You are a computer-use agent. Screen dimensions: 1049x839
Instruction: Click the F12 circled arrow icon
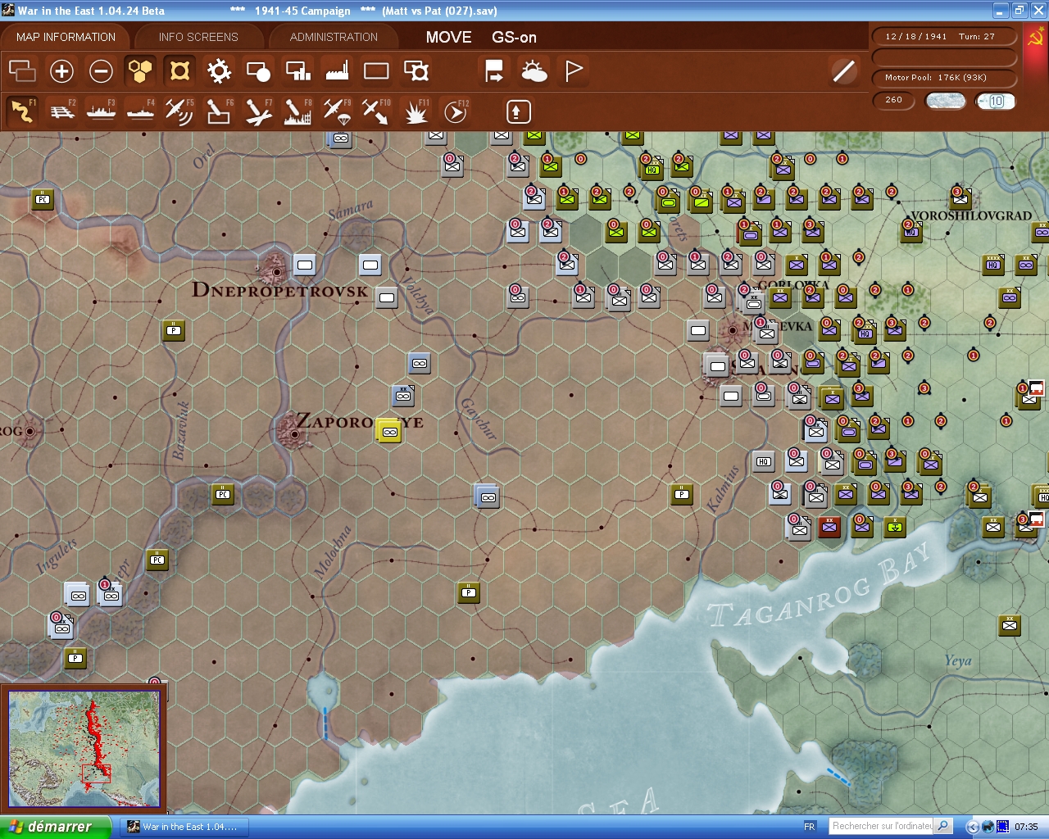tap(456, 111)
